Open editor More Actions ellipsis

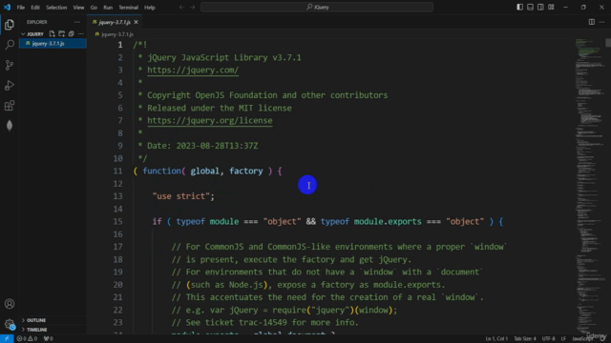tap(601, 22)
